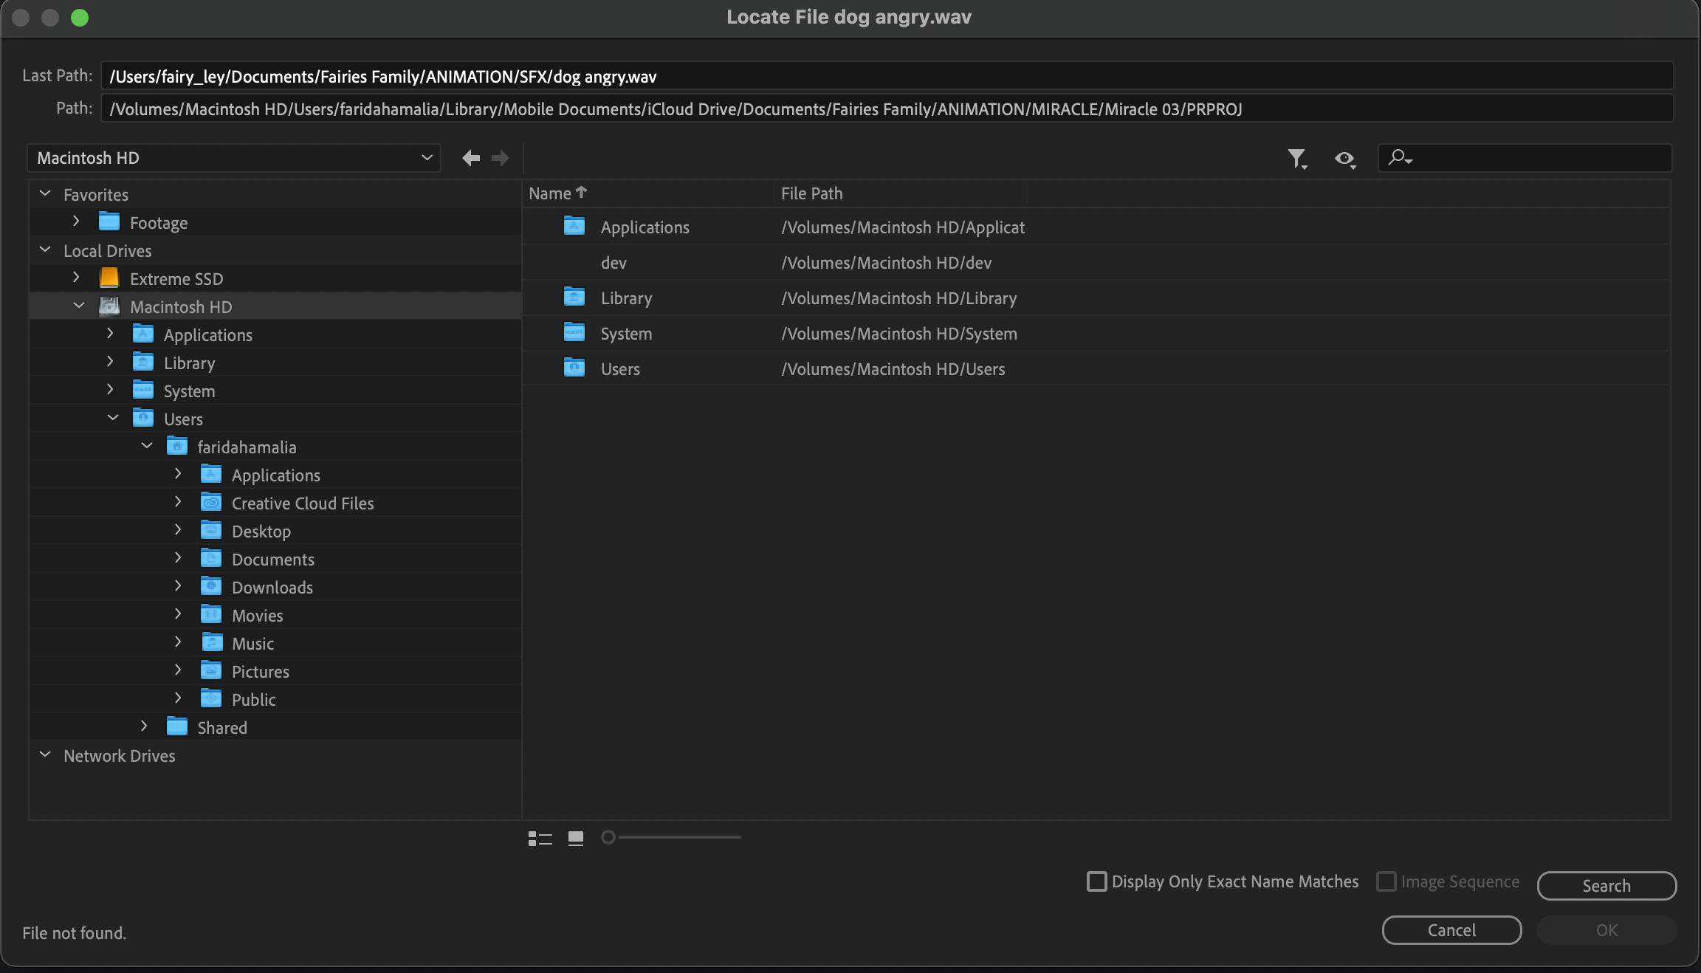
Task: Select Macintosh HD from volume dropdown
Action: [x=233, y=157]
